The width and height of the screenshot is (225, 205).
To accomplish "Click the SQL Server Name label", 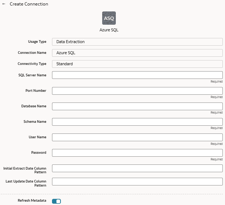I will click(x=32, y=75).
